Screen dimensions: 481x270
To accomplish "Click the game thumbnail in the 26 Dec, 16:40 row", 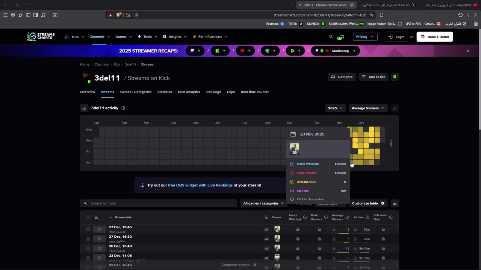I will (277, 248).
